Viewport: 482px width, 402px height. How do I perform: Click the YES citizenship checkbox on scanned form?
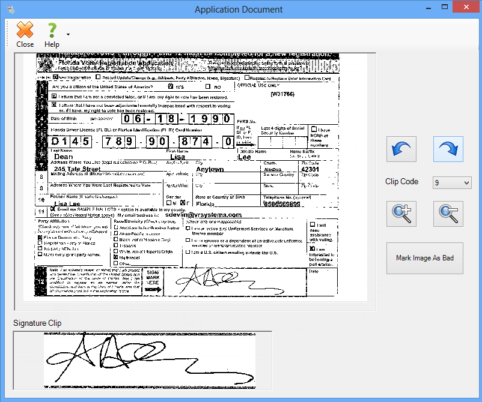(170, 86)
